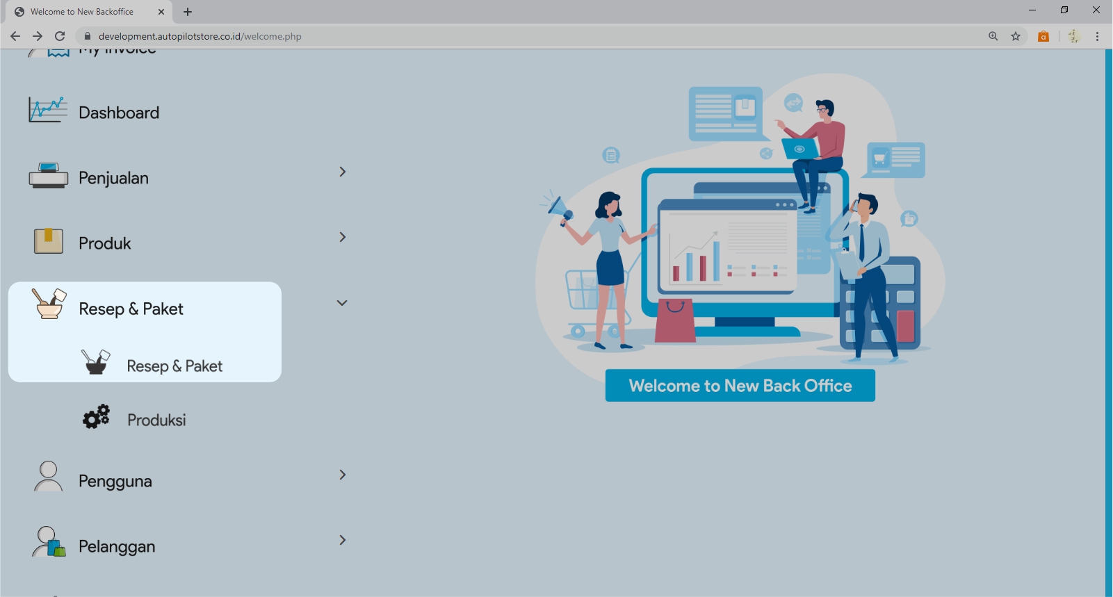
Task: Click the Produksi gears icon
Action: point(96,417)
